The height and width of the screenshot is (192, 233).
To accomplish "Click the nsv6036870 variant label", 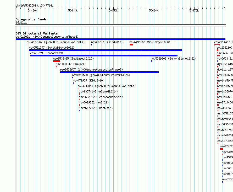I will click(225, 91).
